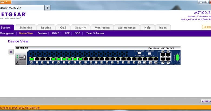This screenshot has height=111, width=211.
Task: Select the NETGEAR M7100-24X browser tab
Action: (22, 8)
